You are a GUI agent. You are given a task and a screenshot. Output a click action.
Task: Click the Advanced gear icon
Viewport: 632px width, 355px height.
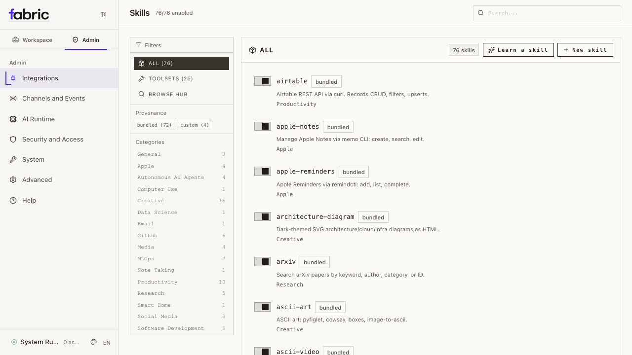(13, 180)
